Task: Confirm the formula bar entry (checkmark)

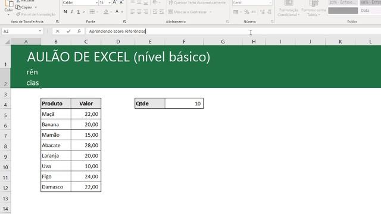Action: pos(68,32)
